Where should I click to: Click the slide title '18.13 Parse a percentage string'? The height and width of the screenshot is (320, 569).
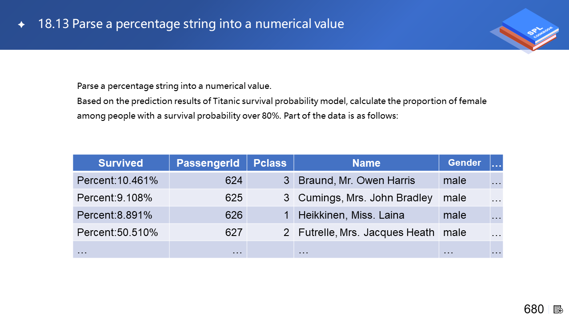[191, 24]
